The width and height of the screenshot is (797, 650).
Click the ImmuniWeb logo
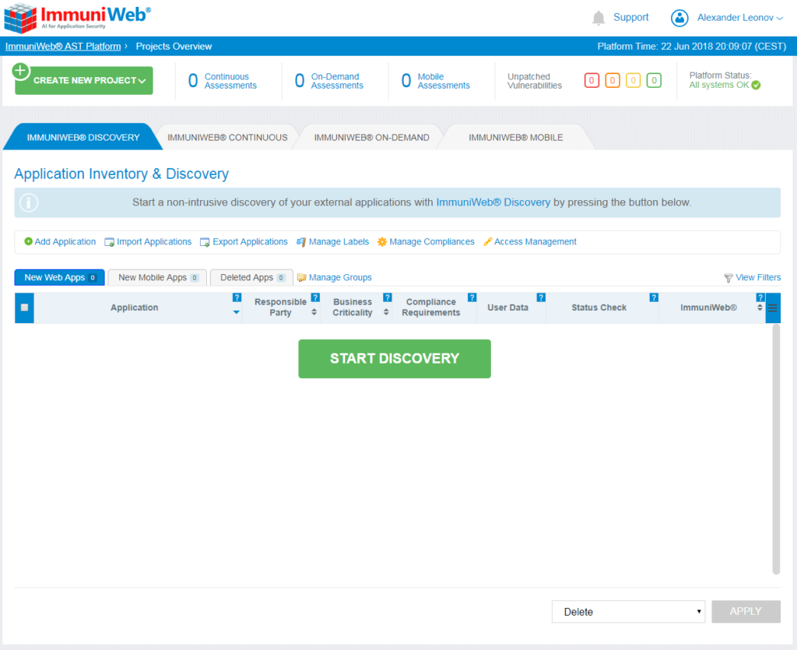tap(77, 18)
